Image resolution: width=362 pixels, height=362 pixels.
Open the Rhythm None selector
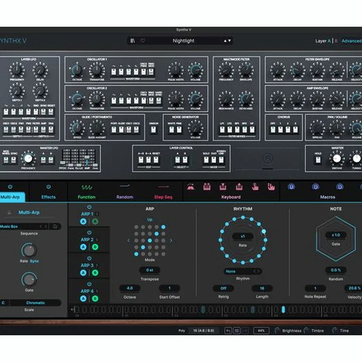pyautogui.click(x=243, y=271)
